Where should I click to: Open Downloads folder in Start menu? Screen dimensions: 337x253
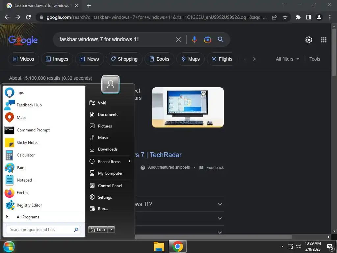click(110, 149)
